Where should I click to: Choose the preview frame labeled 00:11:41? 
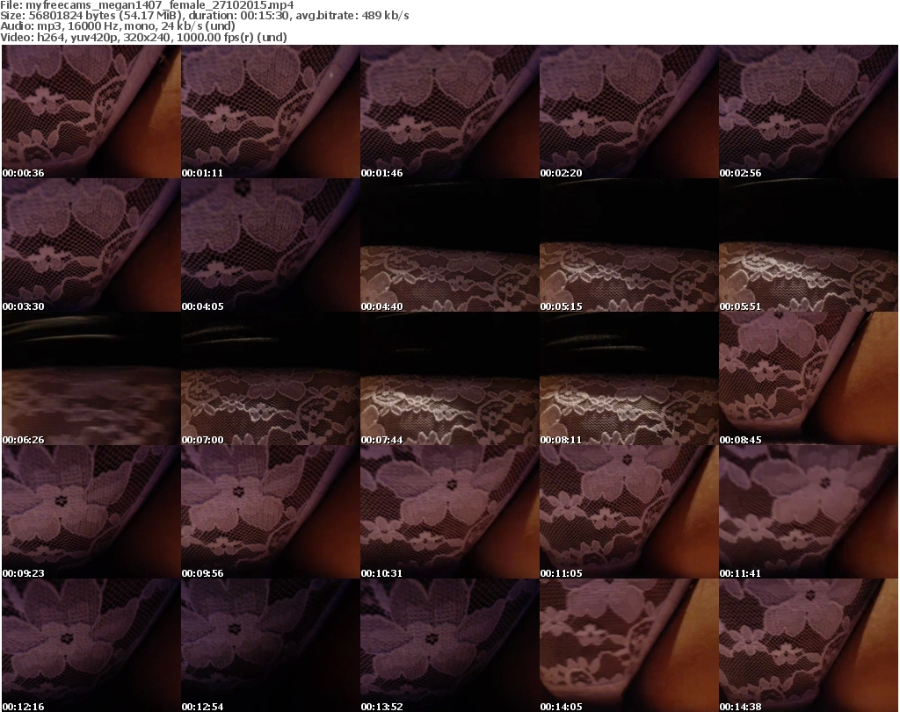[x=809, y=512]
